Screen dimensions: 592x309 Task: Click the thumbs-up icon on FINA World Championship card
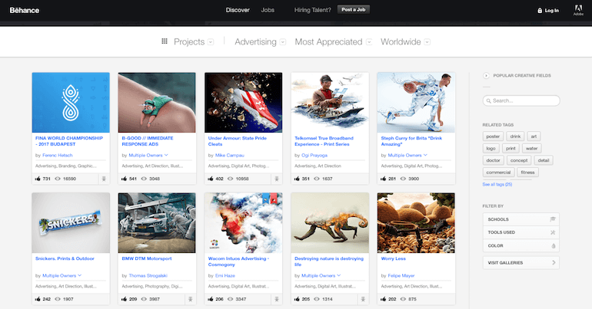click(38, 179)
